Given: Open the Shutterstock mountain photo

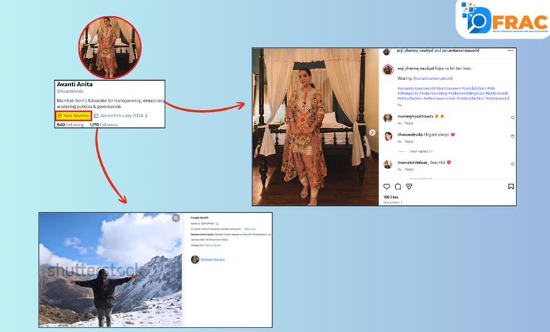Looking at the screenshot, I should pos(111,269).
